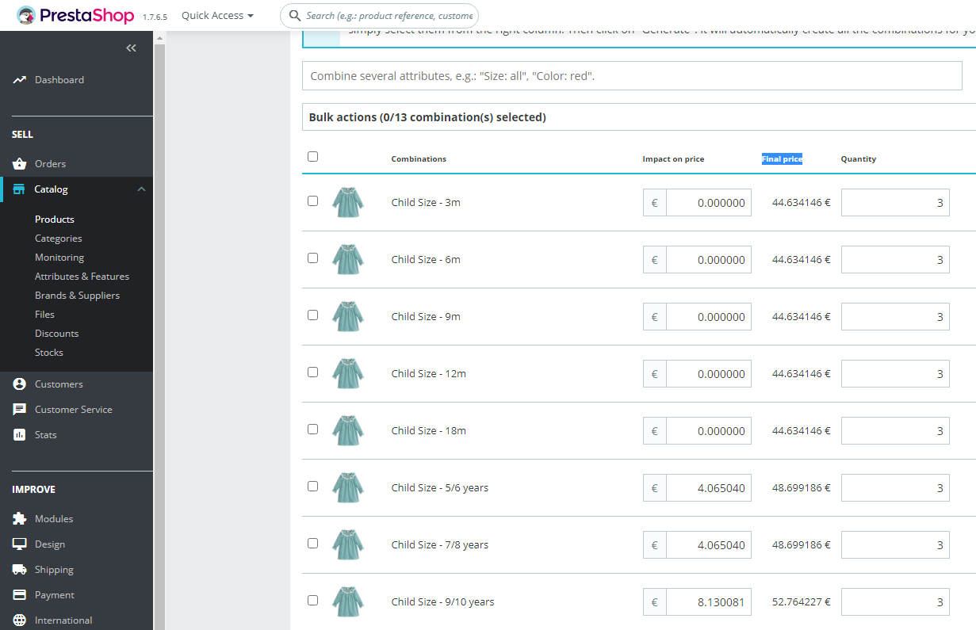
Task: Edit price impact for Child Size - 5/6 years
Action: click(x=709, y=488)
